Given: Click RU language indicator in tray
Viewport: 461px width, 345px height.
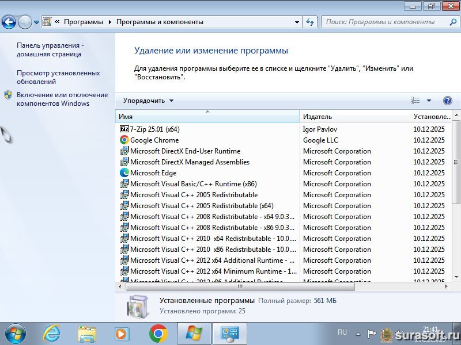Looking at the screenshot, I should tap(342, 332).
